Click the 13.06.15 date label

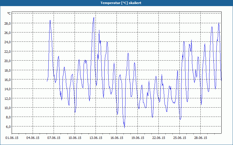tap(96, 138)
